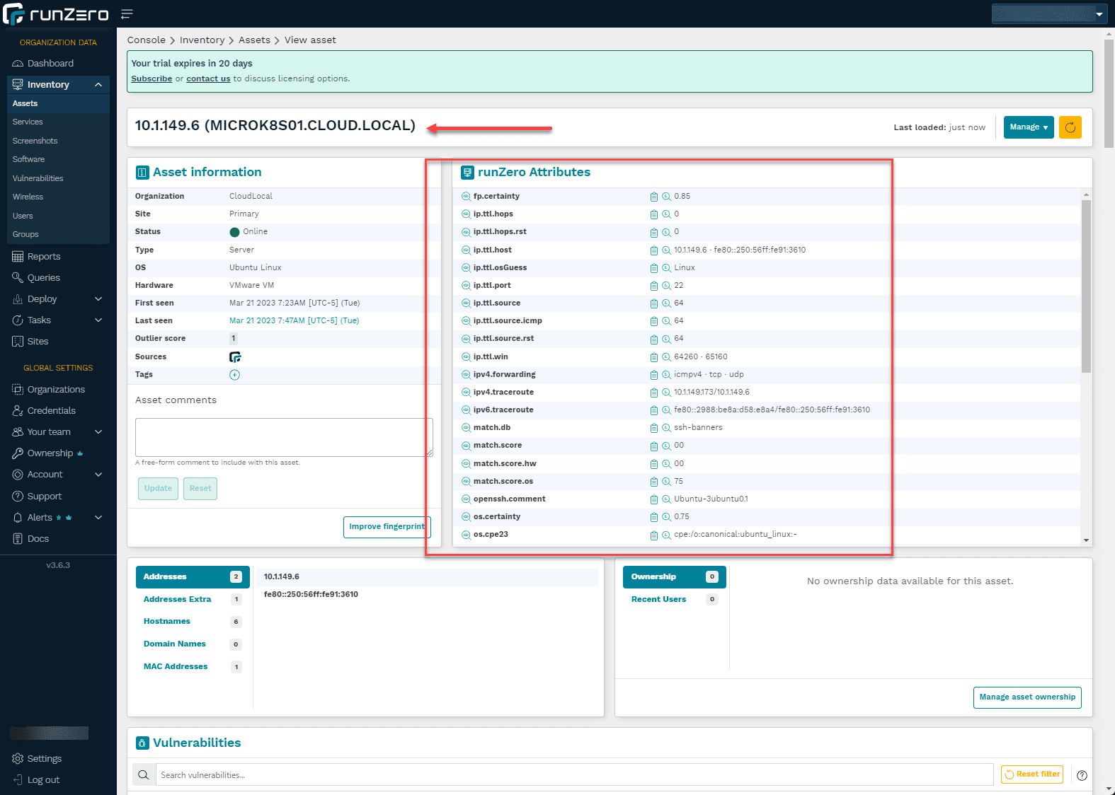This screenshot has width=1115, height=795.
Task: Copy the fp.certainty attribute value
Action: pyautogui.click(x=654, y=197)
